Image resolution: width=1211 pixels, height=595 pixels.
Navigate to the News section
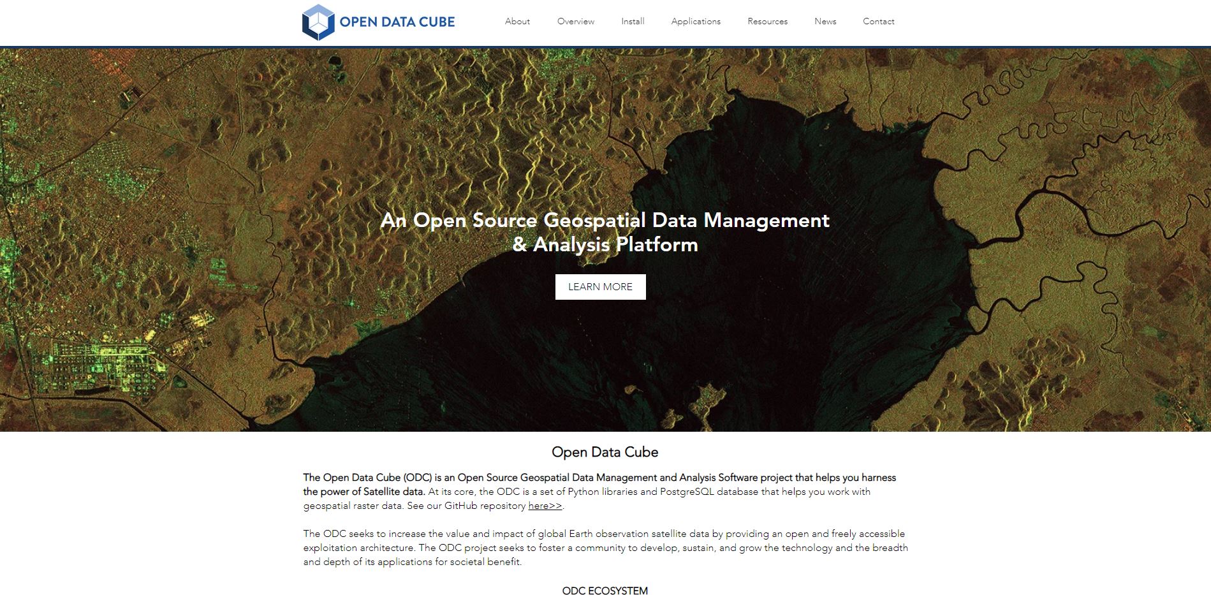click(x=825, y=22)
